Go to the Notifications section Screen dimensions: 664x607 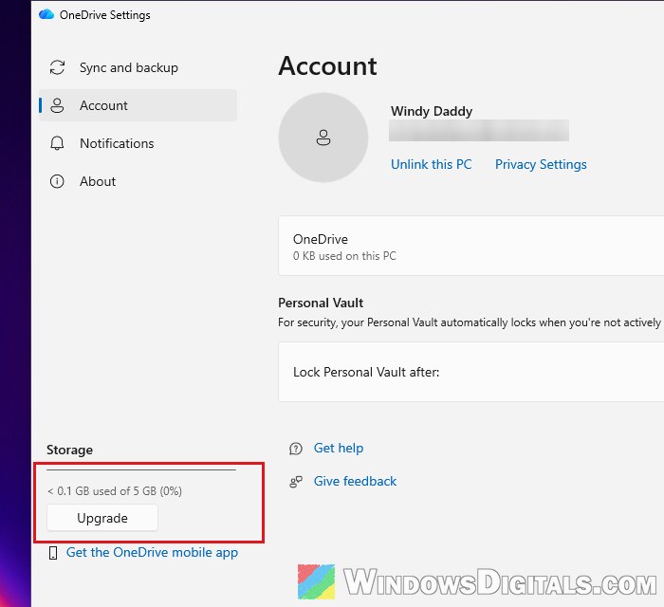point(138,143)
